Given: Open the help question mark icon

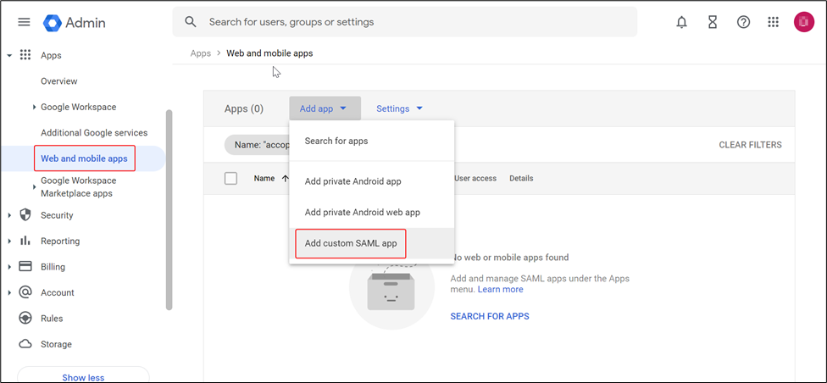Looking at the screenshot, I should coord(743,22).
